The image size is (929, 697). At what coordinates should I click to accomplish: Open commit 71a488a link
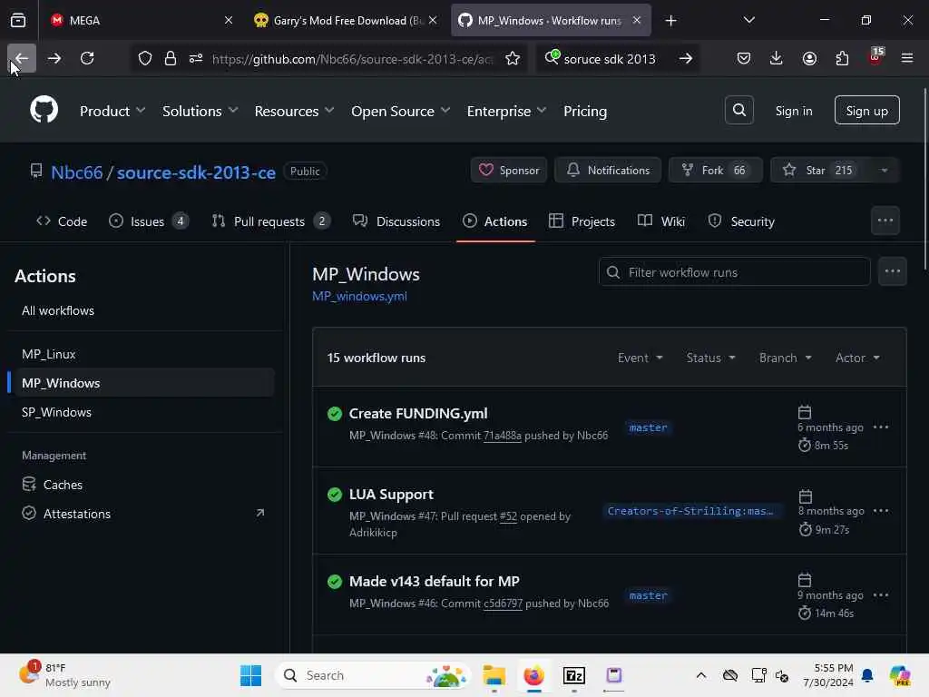503,436
